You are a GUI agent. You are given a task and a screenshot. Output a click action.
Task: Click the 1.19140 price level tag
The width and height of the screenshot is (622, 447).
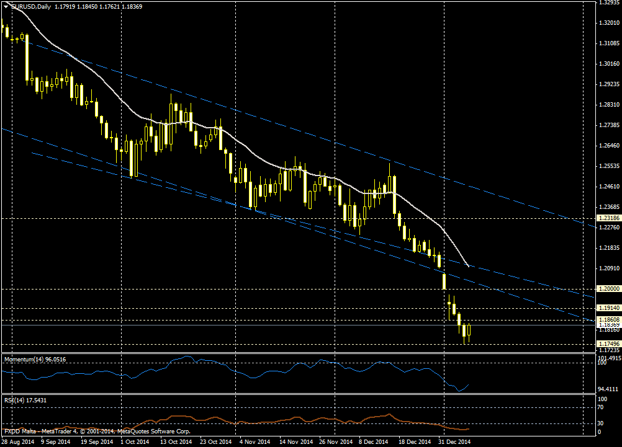click(x=608, y=308)
